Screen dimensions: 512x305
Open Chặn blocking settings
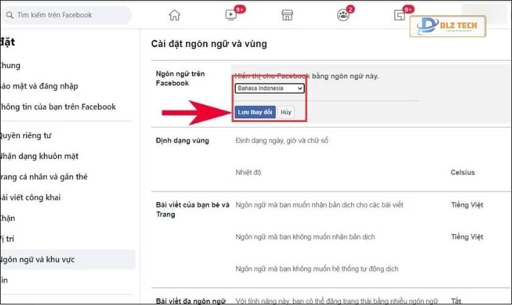[7, 218]
